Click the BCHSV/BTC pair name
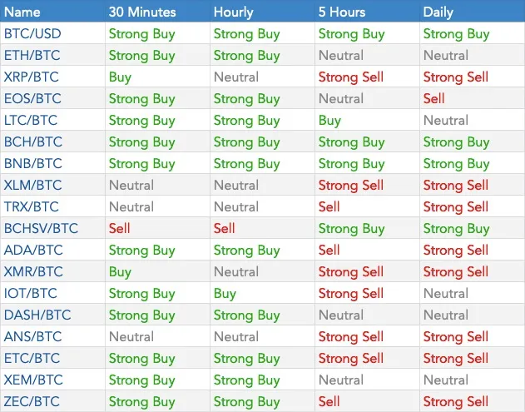 41,228
